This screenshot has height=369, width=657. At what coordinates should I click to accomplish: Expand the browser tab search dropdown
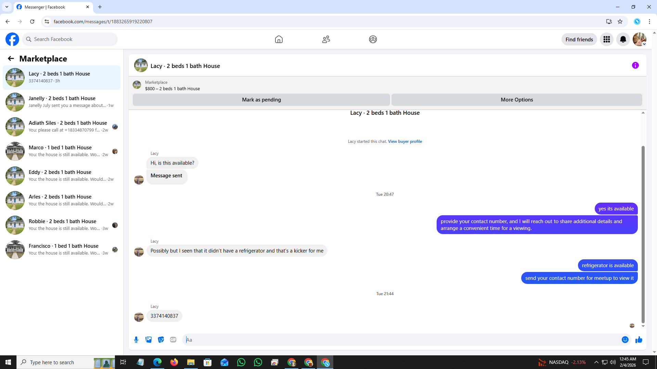point(7,7)
